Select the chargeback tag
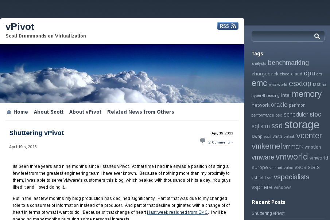 [x=265, y=74]
